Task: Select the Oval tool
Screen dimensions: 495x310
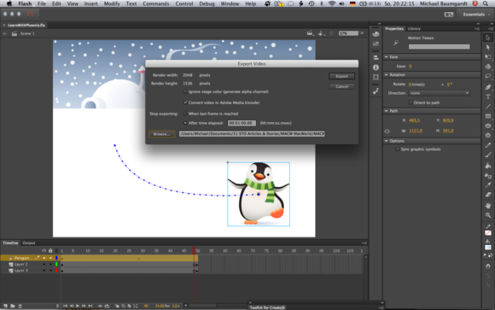Action: [x=488, y=126]
